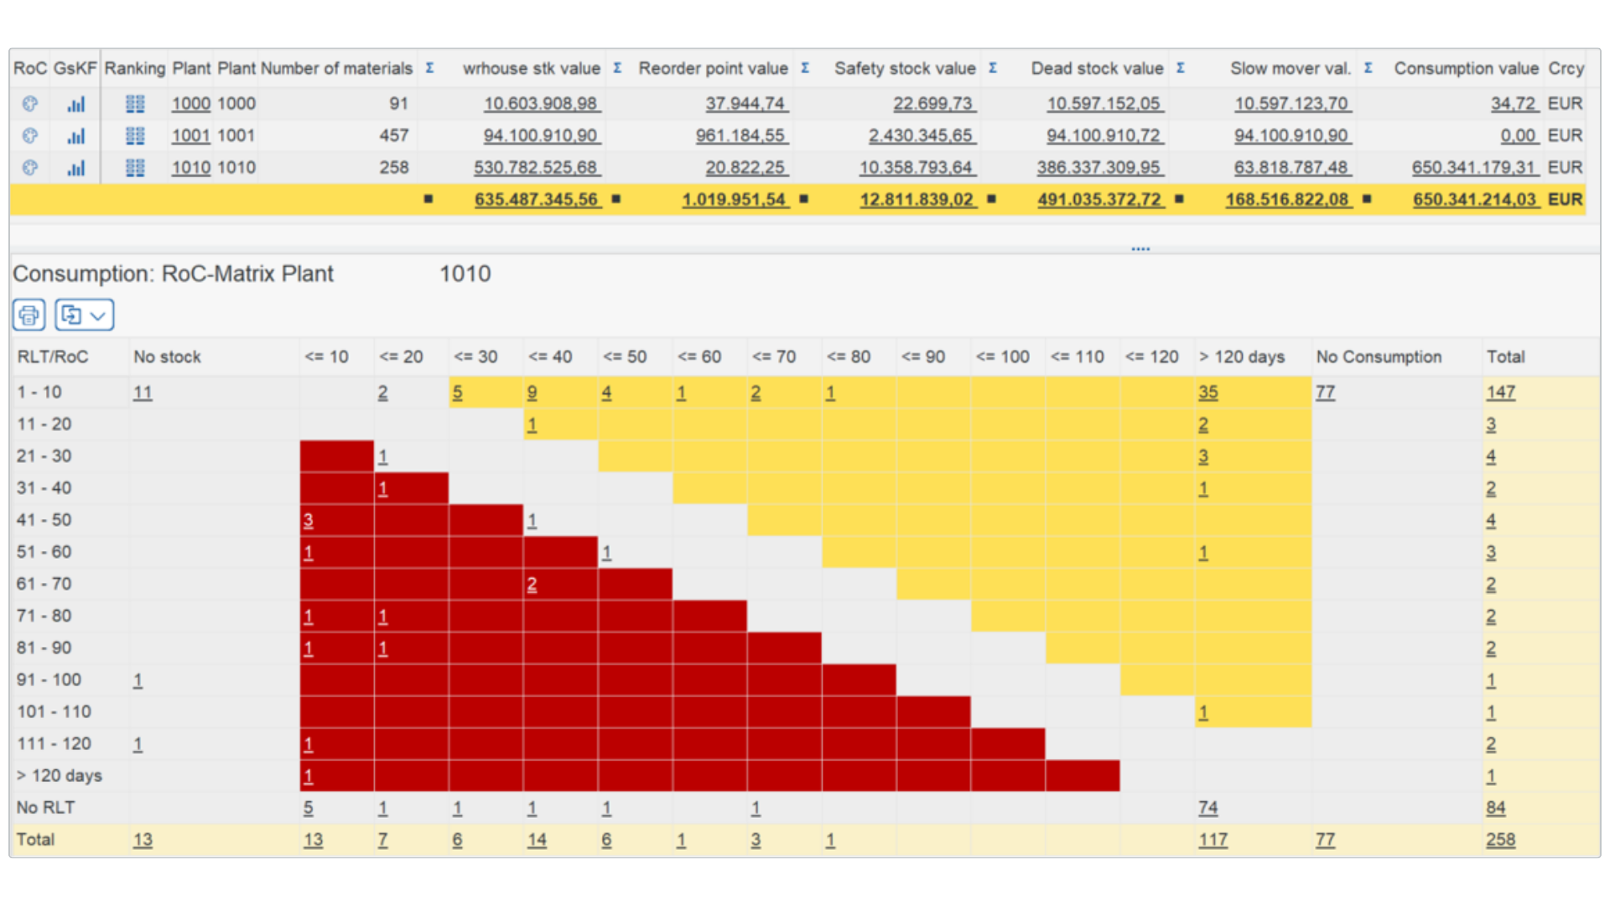Viewport: 1610px width, 906px height.
Task: Toggle the square marker next to total Dead stock value
Action: (1180, 200)
